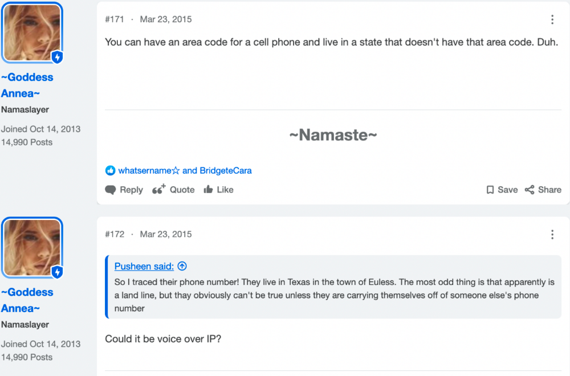Open the ~Goddess Annea~ profile from post #172
The height and width of the screenshot is (376, 570).
(27, 300)
